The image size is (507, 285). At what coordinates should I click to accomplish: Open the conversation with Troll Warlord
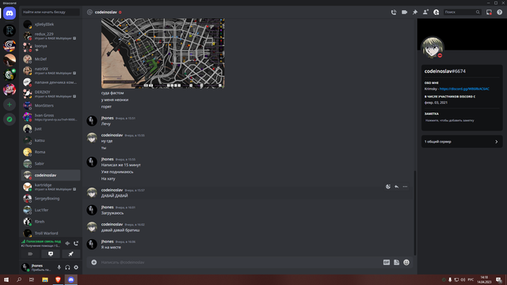tap(51, 234)
